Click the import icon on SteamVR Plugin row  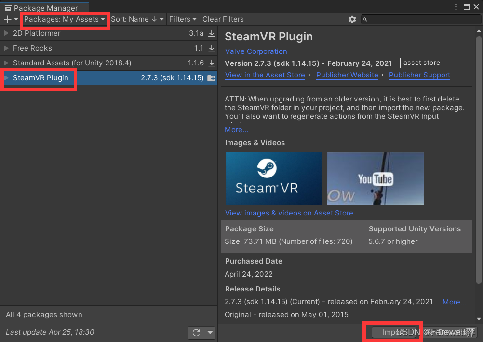pos(212,78)
